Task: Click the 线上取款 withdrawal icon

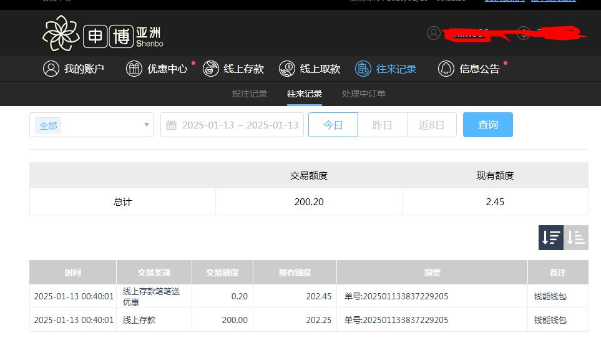Action: point(287,69)
